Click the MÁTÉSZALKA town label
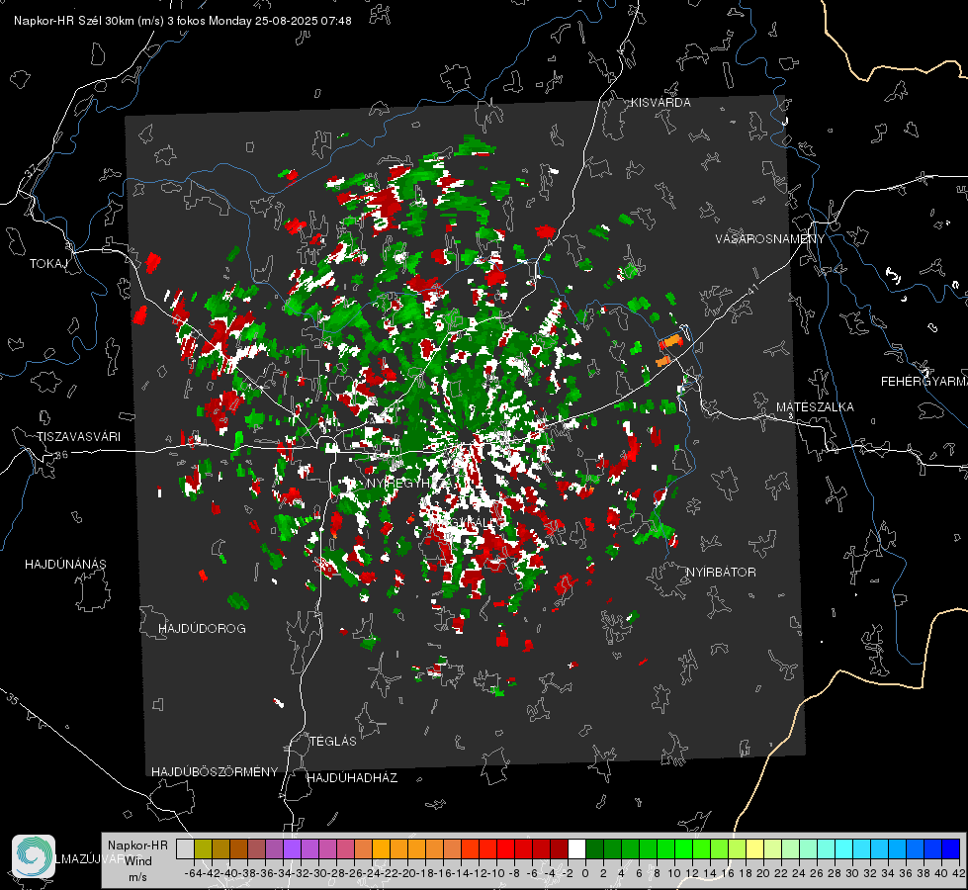Screen dimensions: 968x890 click(815, 407)
